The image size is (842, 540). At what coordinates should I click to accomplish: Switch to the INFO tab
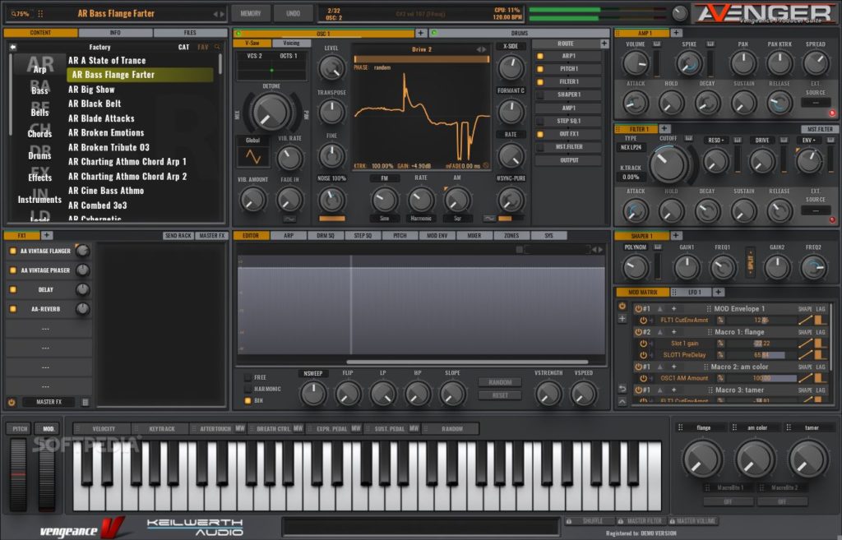click(x=115, y=33)
